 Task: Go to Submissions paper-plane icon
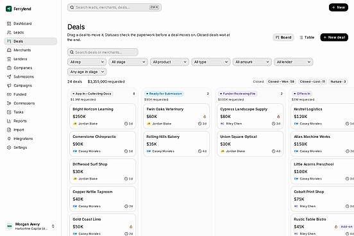tap(9, 77)
